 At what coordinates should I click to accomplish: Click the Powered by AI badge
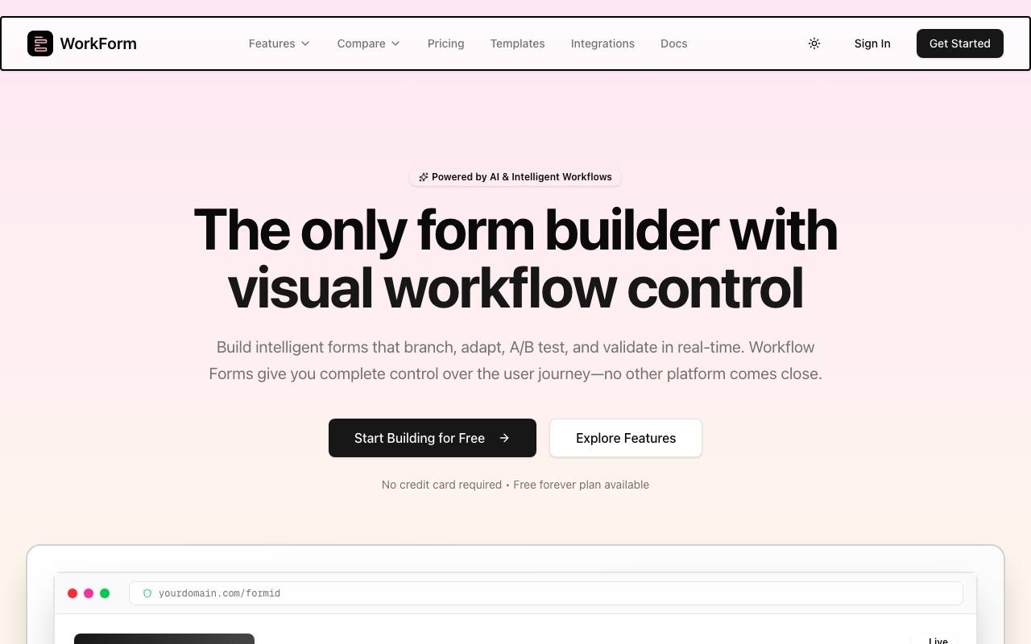[515, 177]
